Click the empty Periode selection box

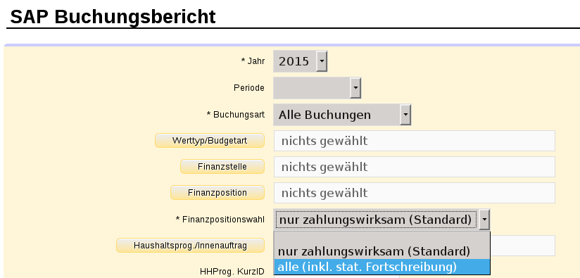coord(312,88)
